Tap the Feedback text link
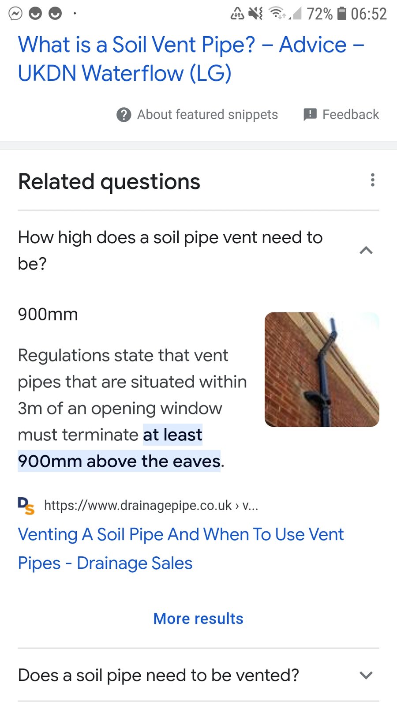This screenshot has height=706, width=397. [351, 115]
